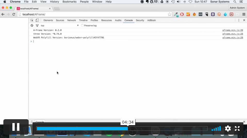Image resolution: width=247 pixels, height=138 pixels.
Task: Pause the video playback
Action: [16, 127]
